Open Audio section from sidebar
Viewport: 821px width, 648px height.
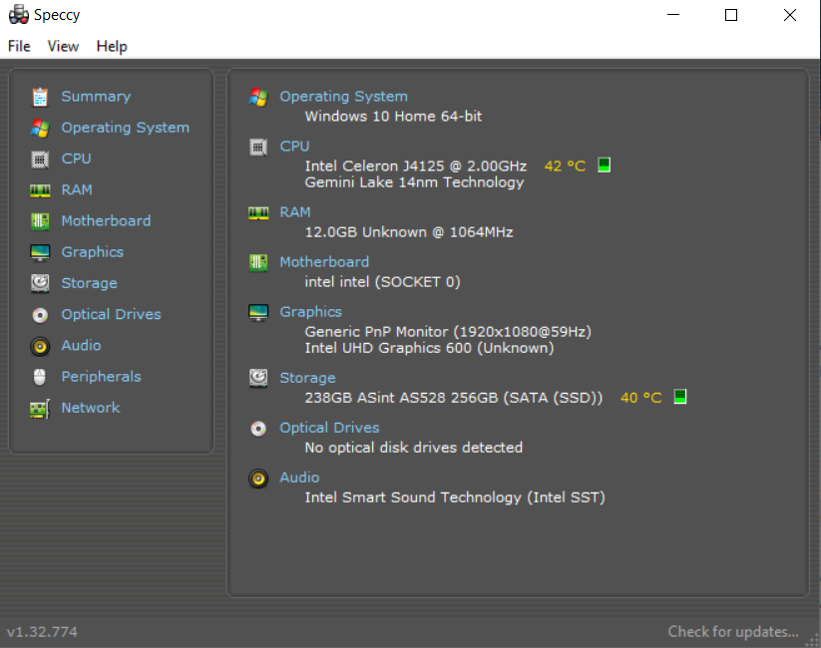81,346
